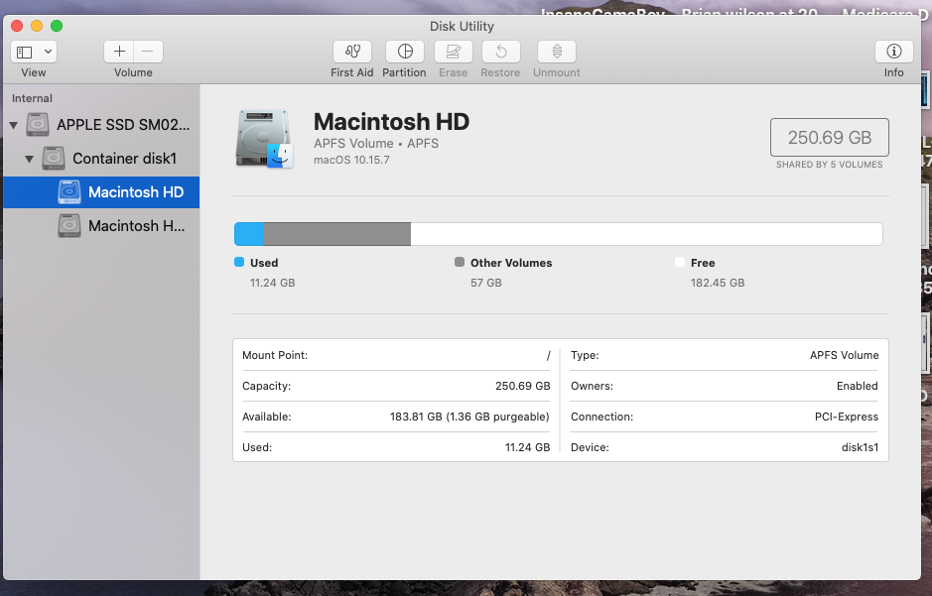This screenshot has height=596, width=932.
Task: Click the Mount Point row
Action: point(396,355)
